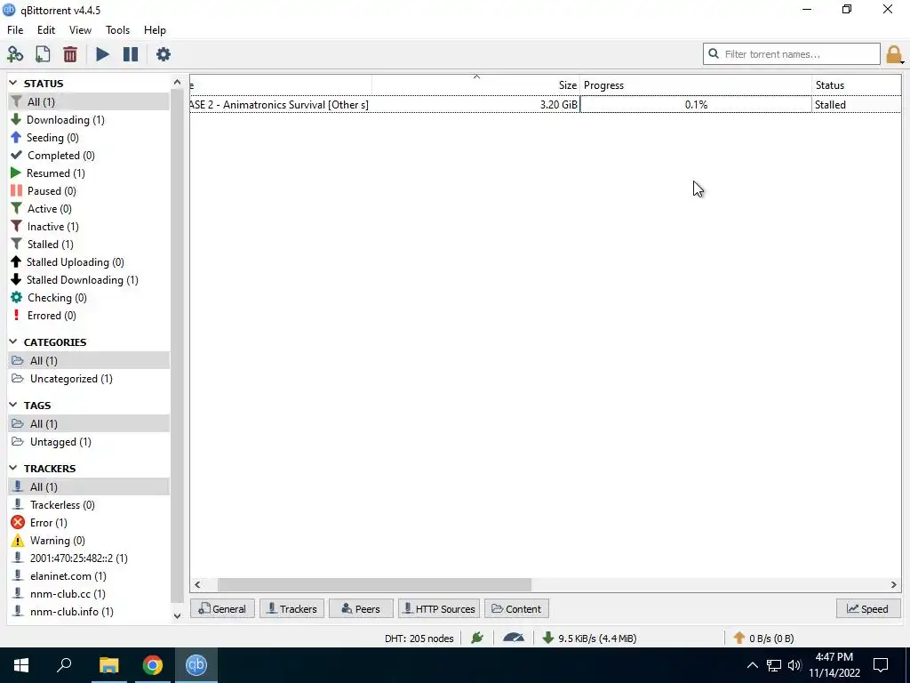Sort by the Status column header
910x683 pixels.
point(857,84)
